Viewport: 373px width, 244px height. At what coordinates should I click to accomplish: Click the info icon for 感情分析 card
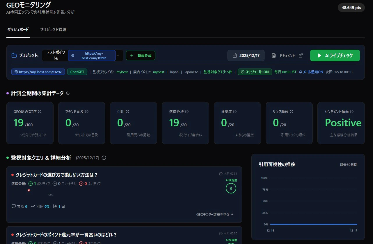coord(187,112)
